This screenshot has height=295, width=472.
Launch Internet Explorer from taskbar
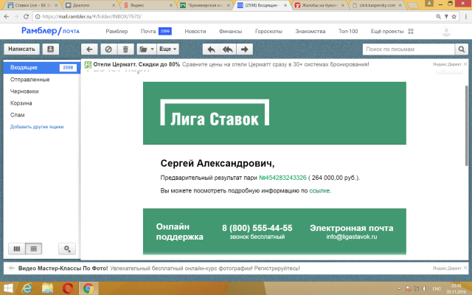pyautogui.click(x=27, y=288)
